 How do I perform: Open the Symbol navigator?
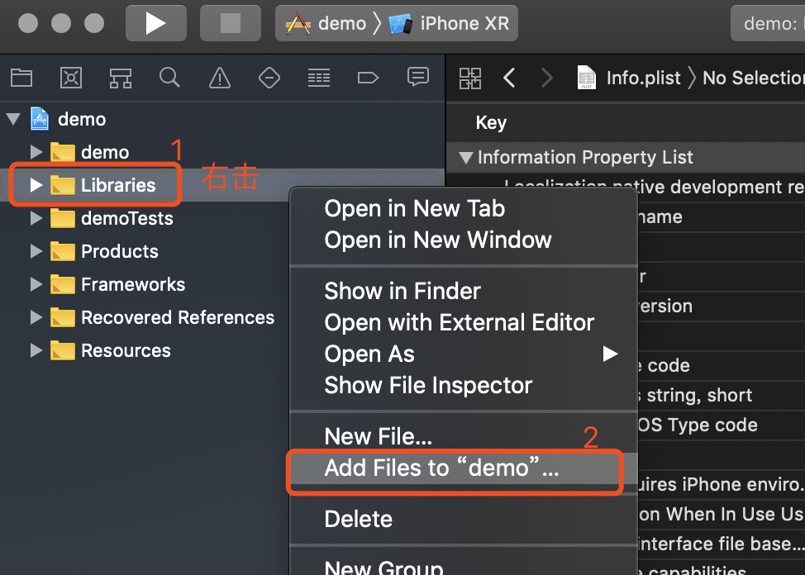[x=121, y=78]
